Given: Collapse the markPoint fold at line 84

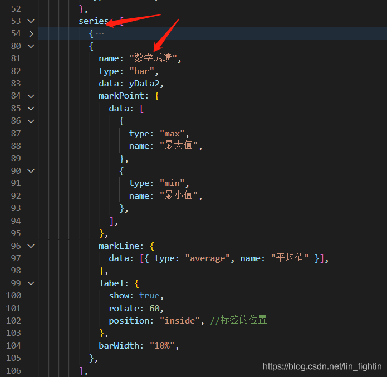Looking at the screenshot, I should (x=31, y=96).
